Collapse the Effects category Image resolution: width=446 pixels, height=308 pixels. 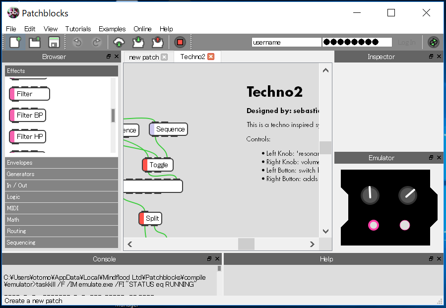pos(62,71)
